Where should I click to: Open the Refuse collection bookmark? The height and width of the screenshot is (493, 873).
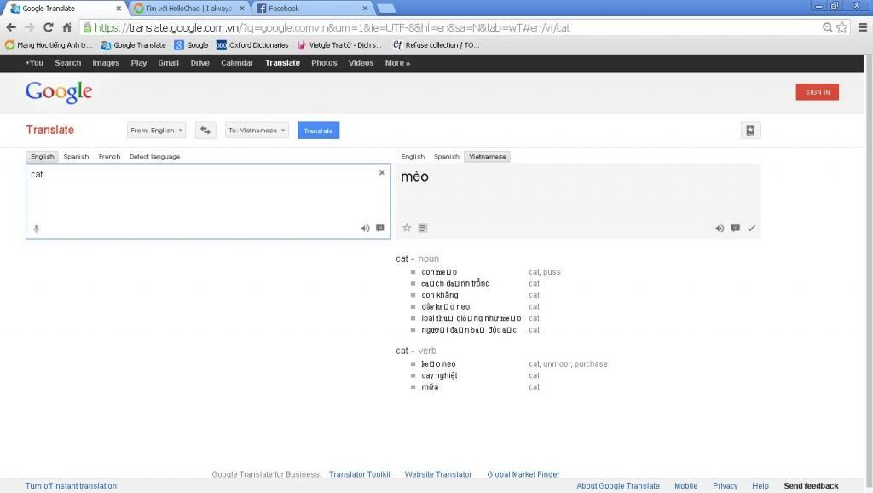click(x=436, y=45)
